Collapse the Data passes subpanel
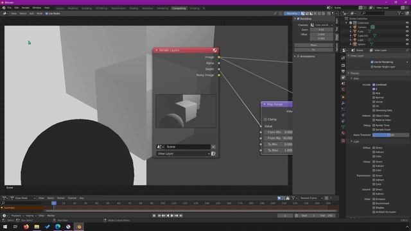Viewport: 411px width, 231px height. coord(351,78)
